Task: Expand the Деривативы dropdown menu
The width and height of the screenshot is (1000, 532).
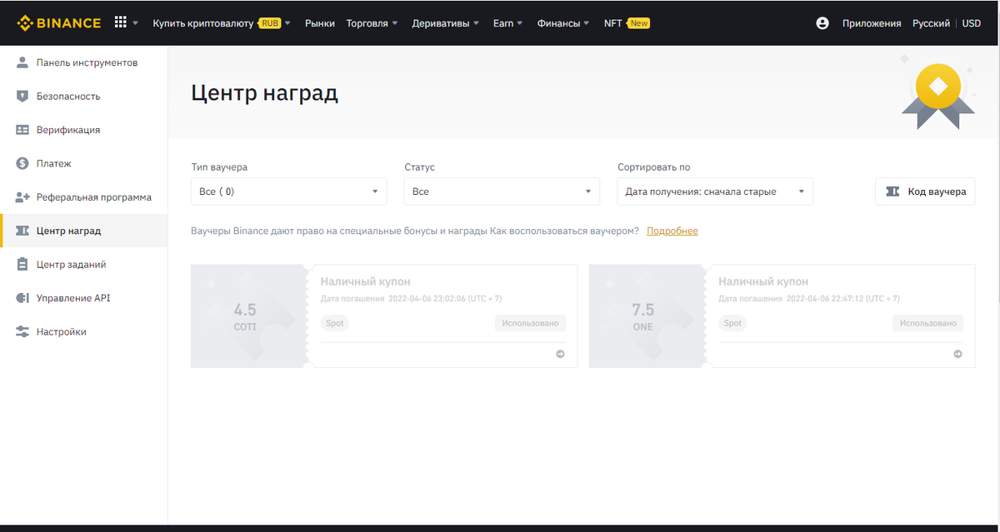Action: click(x=446, y=23)
